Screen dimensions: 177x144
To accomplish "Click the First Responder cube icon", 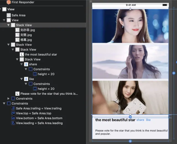I will click(9, 2).
